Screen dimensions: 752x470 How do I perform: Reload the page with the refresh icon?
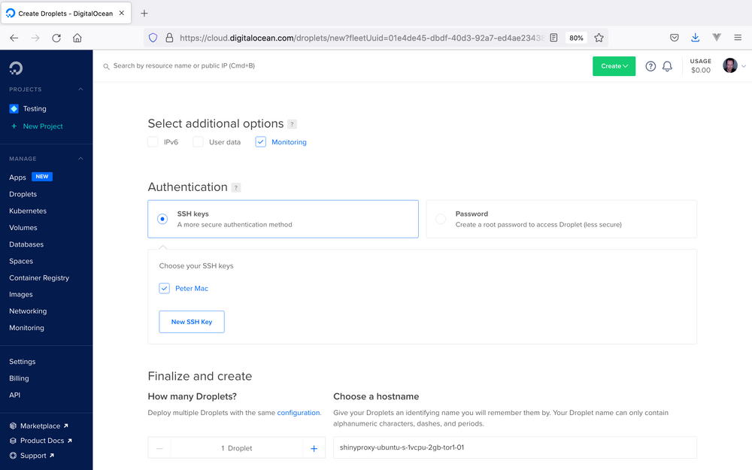click(56, 38)
